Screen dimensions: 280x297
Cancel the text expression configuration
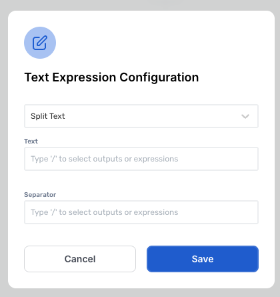80,259
